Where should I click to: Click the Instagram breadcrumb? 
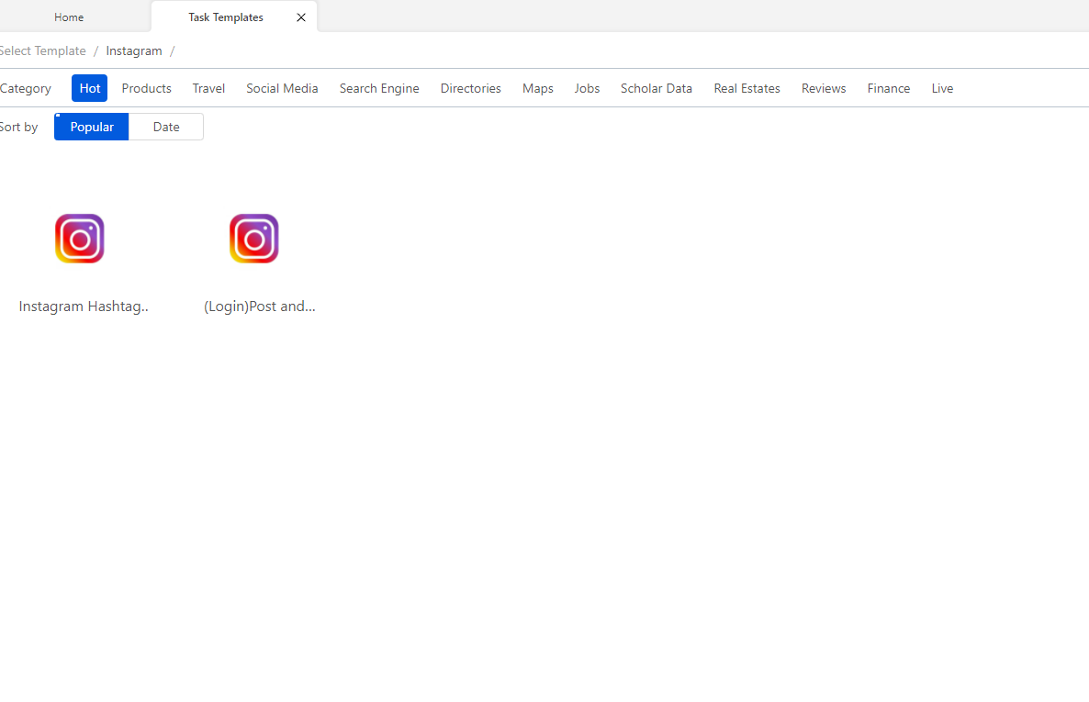coord(134,50)
